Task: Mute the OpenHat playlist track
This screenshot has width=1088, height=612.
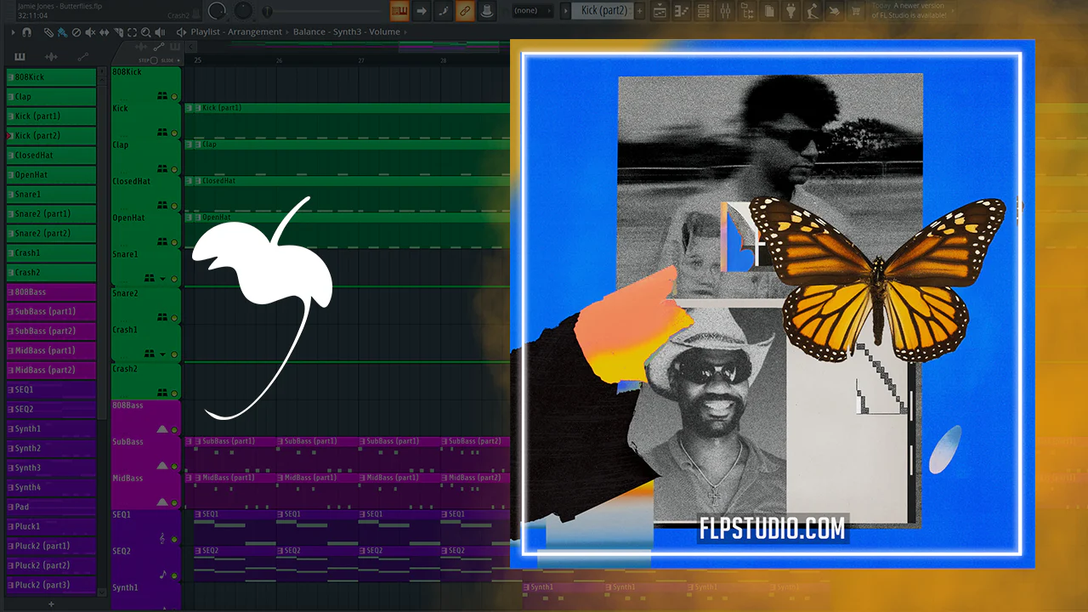Action: tap(174, 243)
